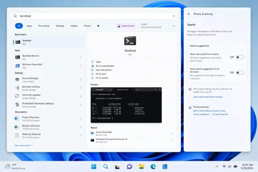Expand BitLocker settings result chevron
This screenshot has height=172, width=258.
tap(81, 88)
